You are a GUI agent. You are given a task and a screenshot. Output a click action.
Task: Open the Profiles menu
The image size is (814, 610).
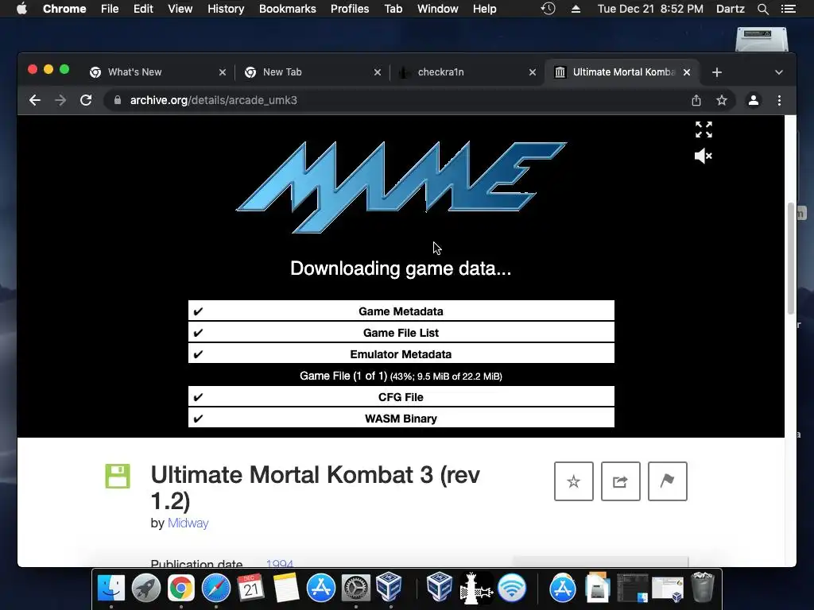[350, 9]
